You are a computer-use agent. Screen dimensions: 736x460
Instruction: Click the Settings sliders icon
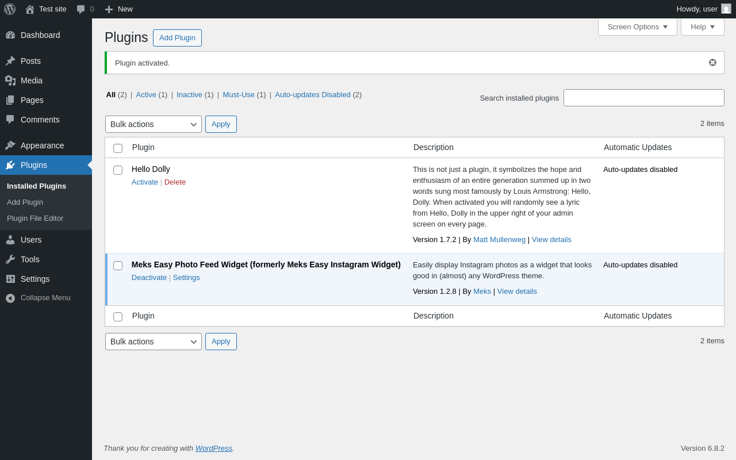point(10,279)
